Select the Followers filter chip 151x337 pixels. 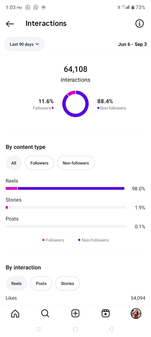(x=39, y=163)
